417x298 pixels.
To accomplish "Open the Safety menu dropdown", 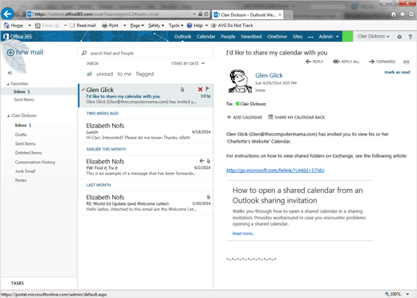I will click(x=156, y=26).
